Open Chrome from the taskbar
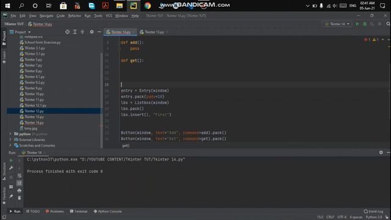The width and height of the screenshot is (391, 220). 148,5
